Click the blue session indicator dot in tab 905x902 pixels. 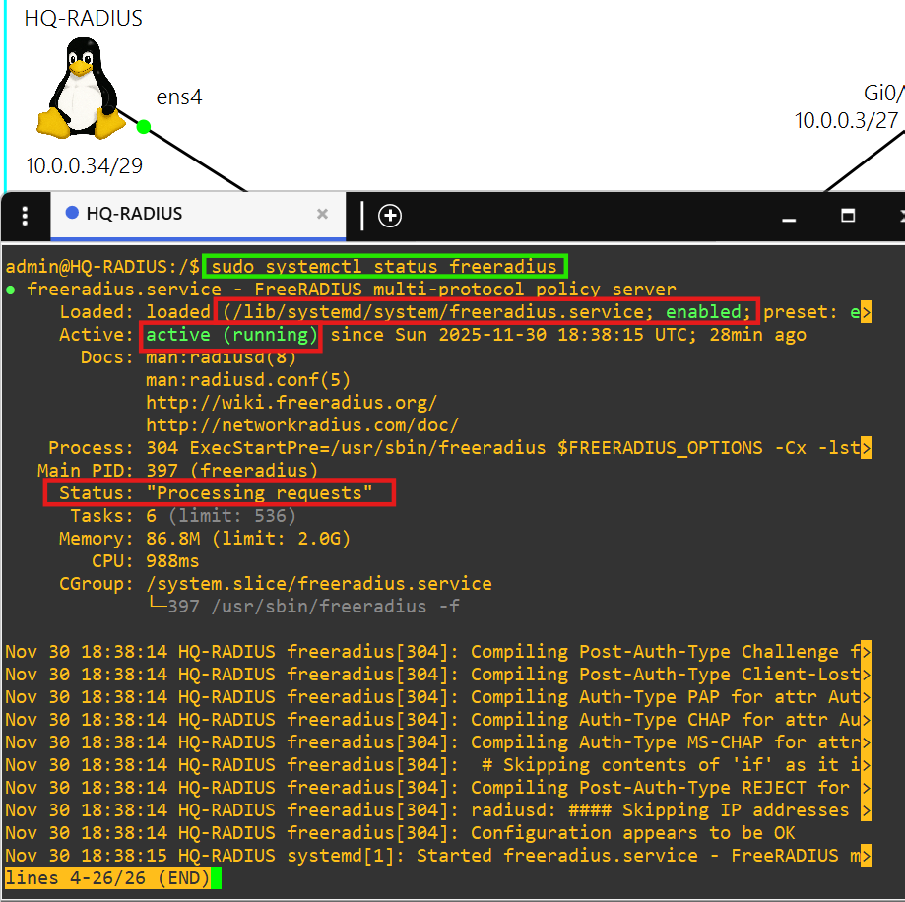click(x=71, y=214)
